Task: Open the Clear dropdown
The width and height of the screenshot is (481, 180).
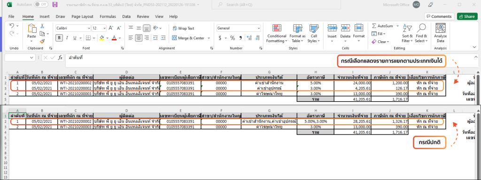Action: [380, 42]
